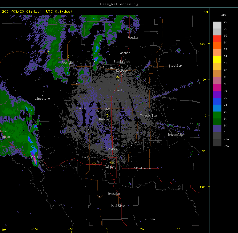Select the light gray 70-80 dBZ legend swatch
The width and height of the screenshot is (238, 233).
(x=217, y=25)
